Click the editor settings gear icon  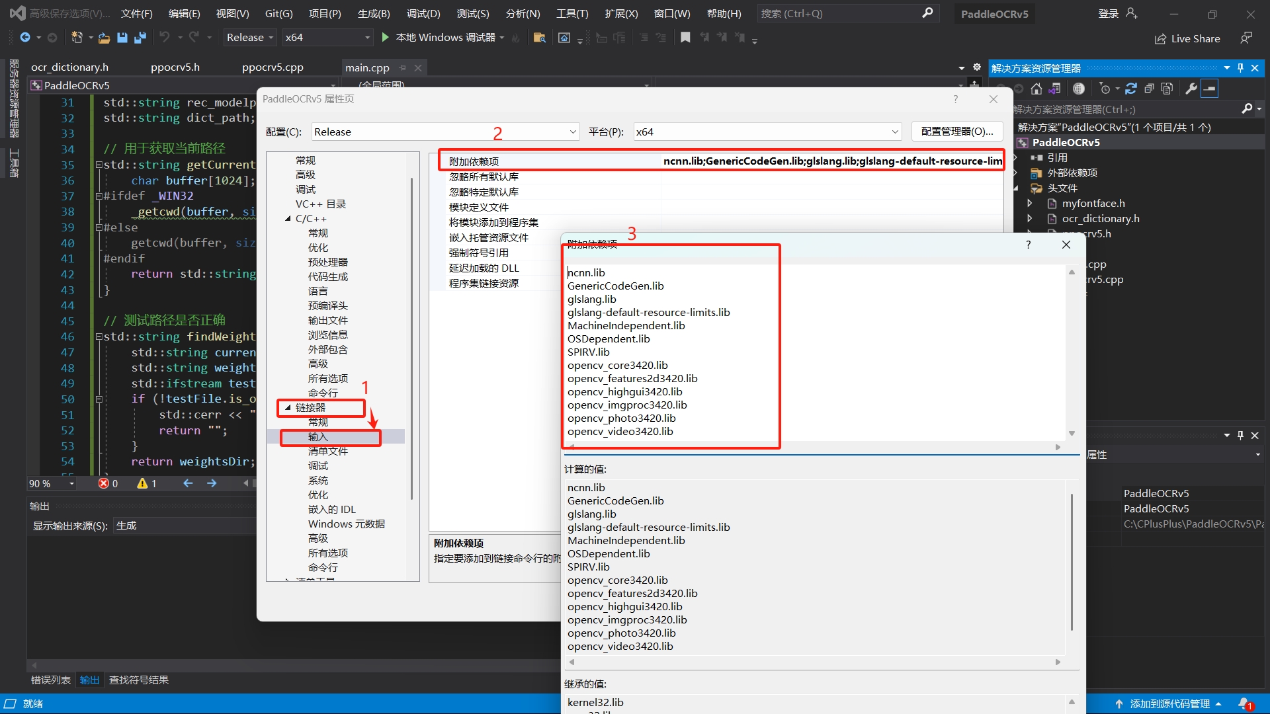(977, 67)
